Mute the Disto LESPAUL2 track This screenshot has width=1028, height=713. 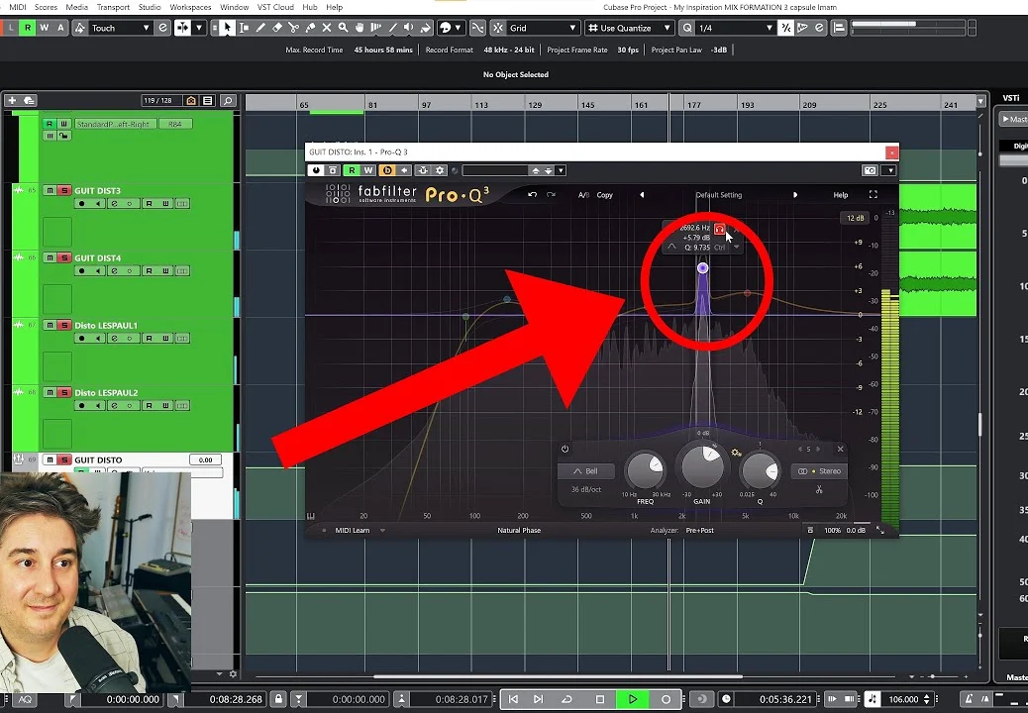[x=50, y=392]
